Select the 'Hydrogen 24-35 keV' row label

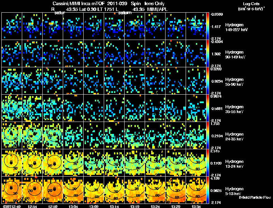234,137
